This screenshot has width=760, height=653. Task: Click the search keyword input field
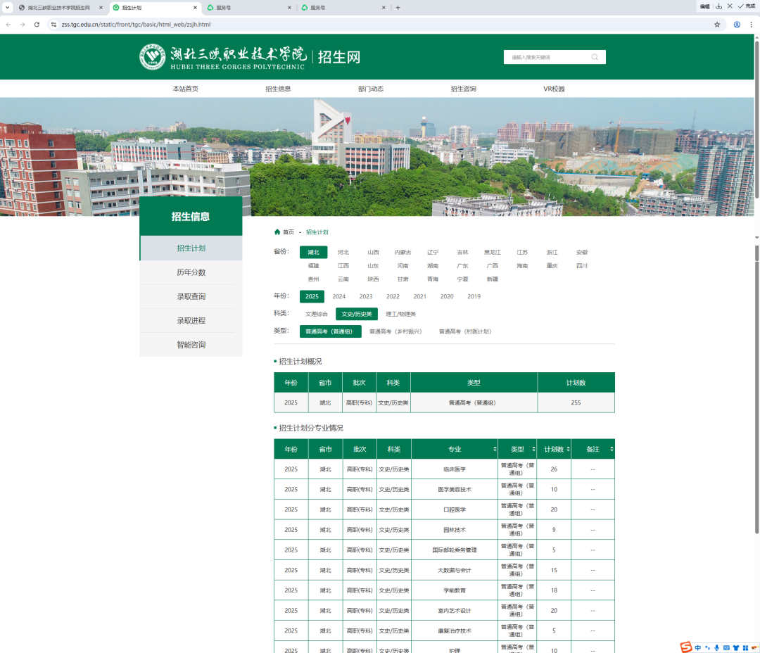(547, 57)
